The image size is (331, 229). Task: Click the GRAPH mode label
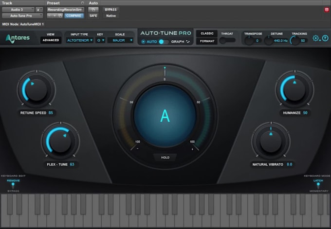pyautogui.click(x=178, y=42)
